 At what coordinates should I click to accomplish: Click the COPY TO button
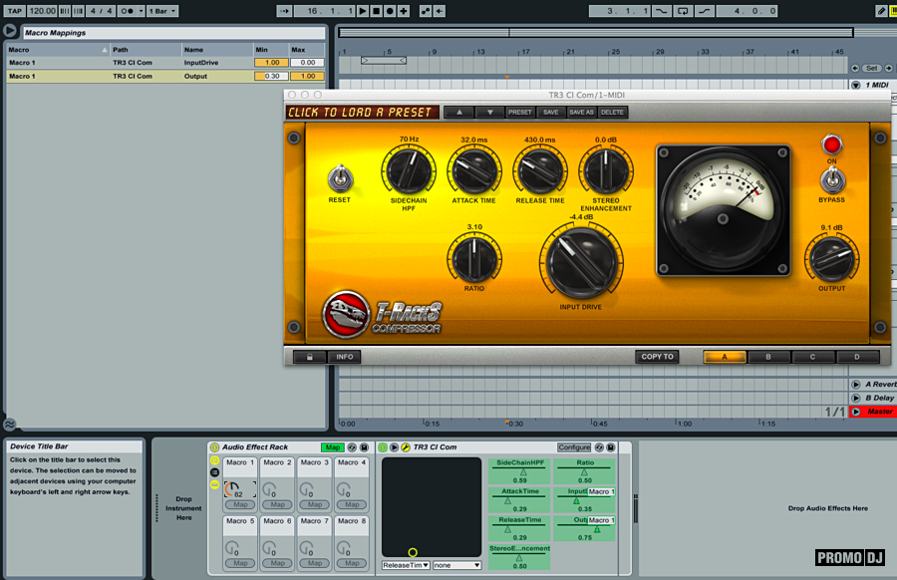click(658, 357)
